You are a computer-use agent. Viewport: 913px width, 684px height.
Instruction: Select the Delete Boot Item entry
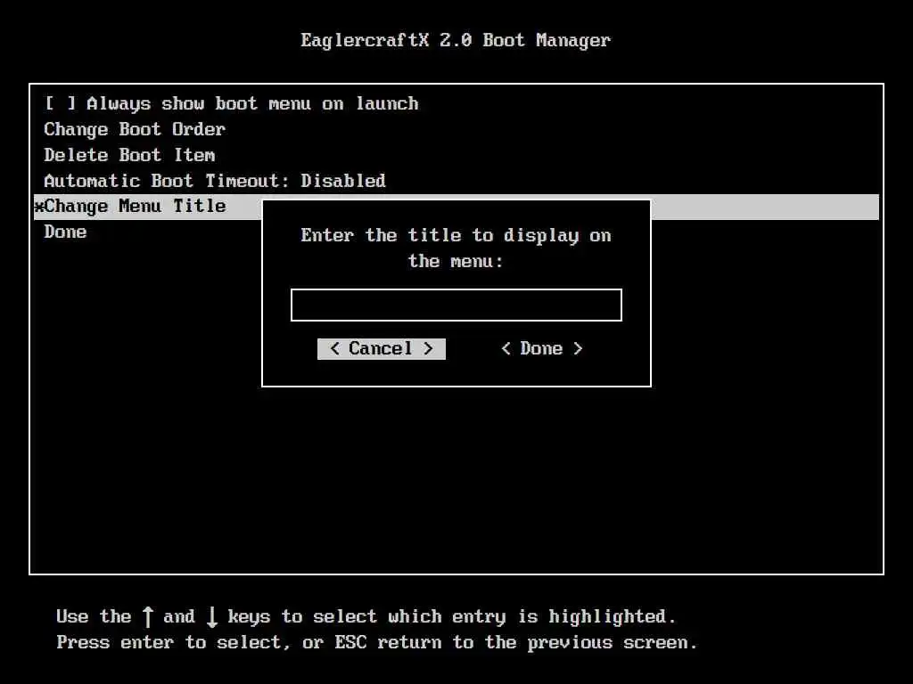point(129,155)
